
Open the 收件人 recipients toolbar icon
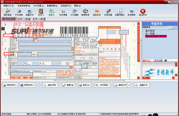click(x=41, y=12)
